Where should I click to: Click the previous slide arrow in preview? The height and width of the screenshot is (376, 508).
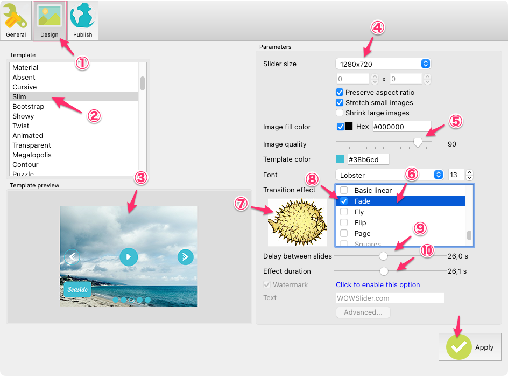tap(72, 257)
